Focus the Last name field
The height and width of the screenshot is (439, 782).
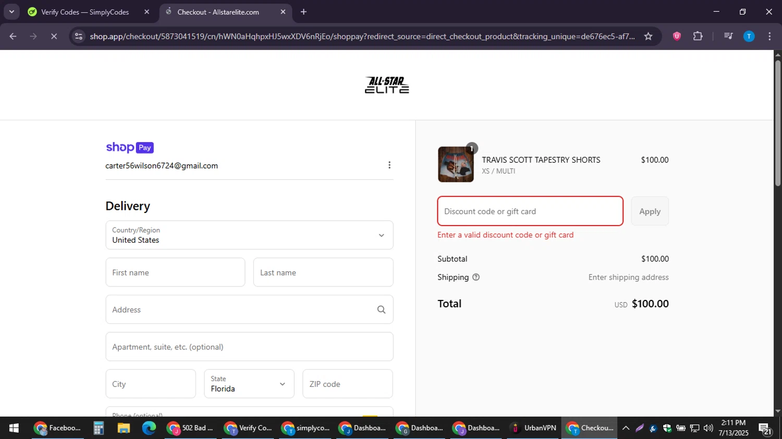323,272
